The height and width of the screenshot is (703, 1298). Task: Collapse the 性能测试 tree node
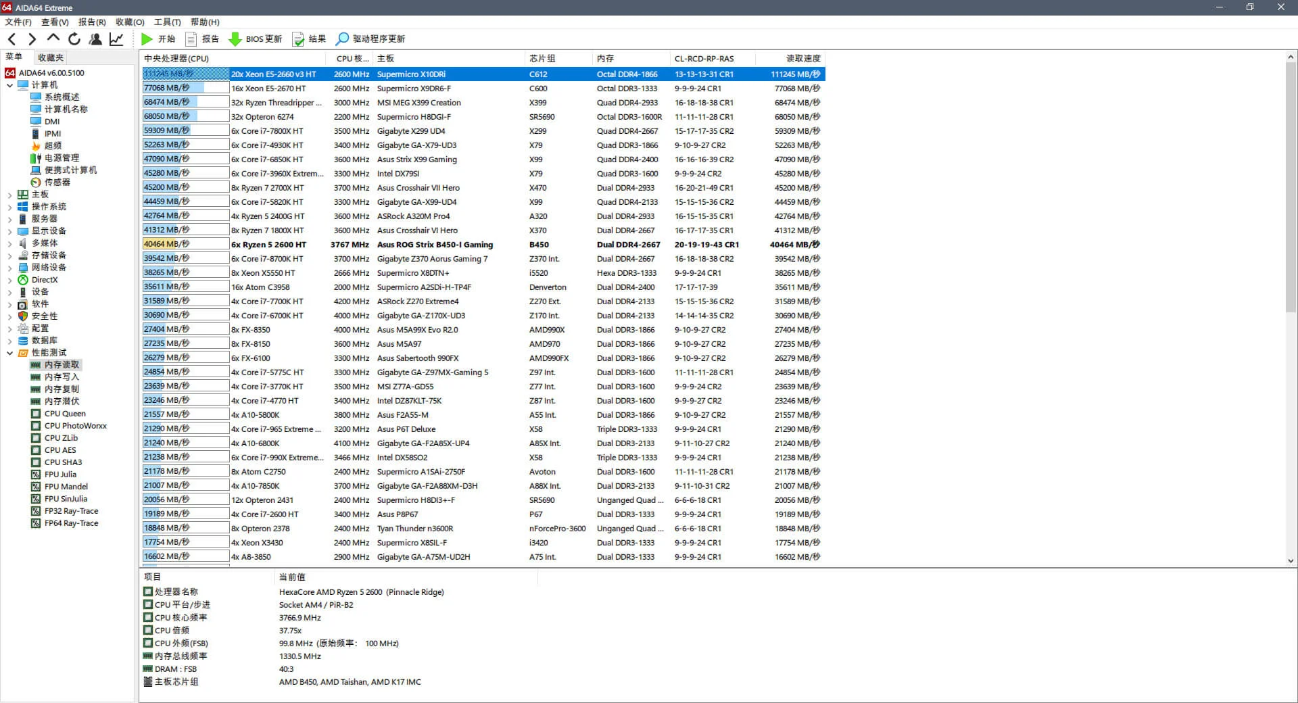pyautogui.click(x=9, y=353)
